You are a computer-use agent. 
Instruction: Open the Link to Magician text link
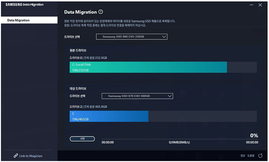click(x=31, y=156)
